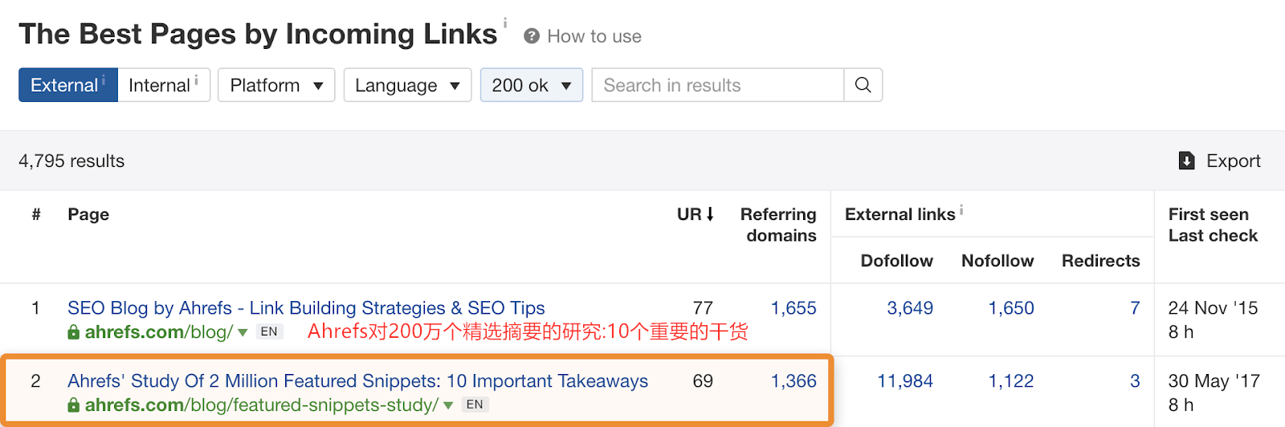
Task: Click the lock icon beside featured-snippets-study URL
Action: click(x=74, y=405)
